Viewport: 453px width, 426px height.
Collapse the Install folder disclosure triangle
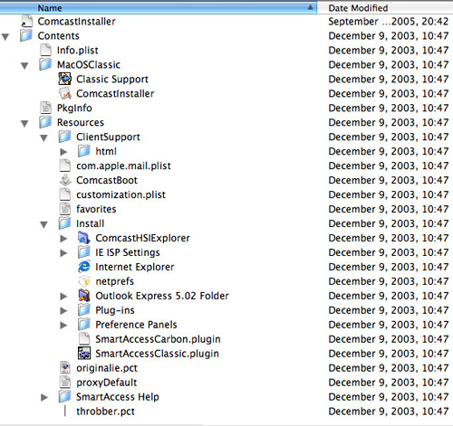click(x=43, y=224)
